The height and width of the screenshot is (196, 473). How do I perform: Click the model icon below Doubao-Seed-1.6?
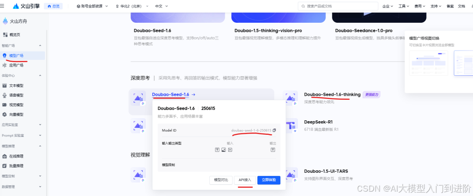click(138, 126)
